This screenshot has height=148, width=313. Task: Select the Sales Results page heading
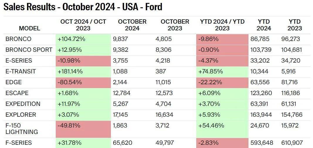83,7
